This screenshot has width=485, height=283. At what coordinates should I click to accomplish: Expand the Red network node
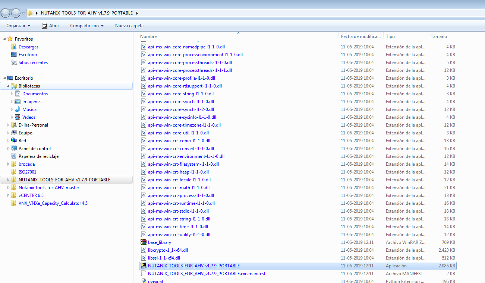[9, 141]
